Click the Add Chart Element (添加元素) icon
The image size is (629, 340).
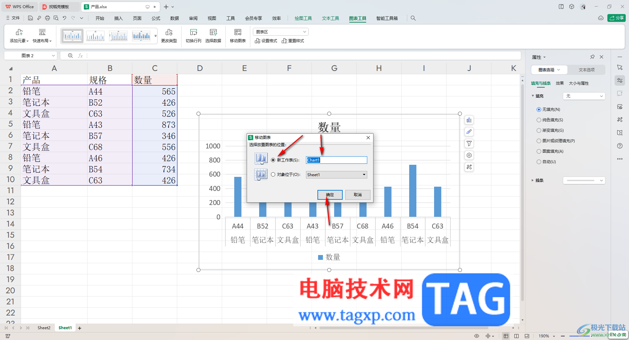(x=19, y=32)
